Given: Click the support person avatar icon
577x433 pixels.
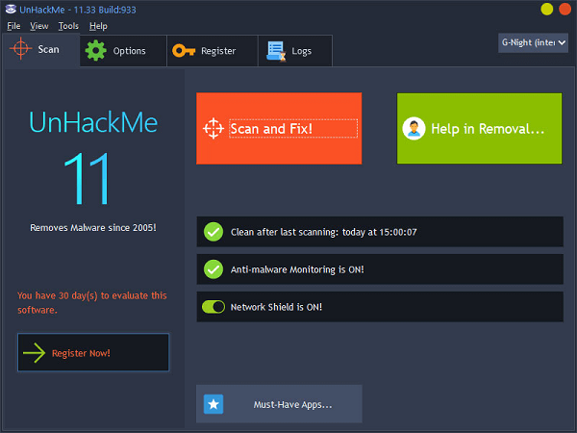Looking at the screenshot, I should point(414,129).
